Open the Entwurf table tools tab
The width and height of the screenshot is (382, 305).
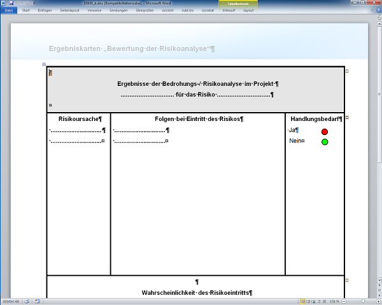(229, 10)
